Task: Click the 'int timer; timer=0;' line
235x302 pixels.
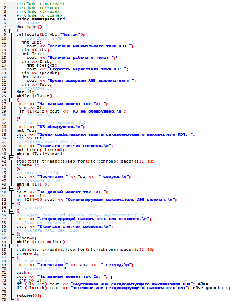Action: [40, 150]
